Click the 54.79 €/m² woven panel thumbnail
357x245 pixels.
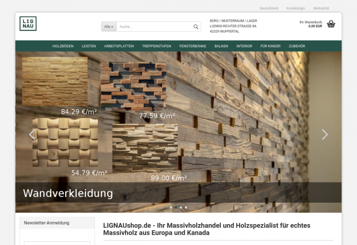tap(65, 143)
